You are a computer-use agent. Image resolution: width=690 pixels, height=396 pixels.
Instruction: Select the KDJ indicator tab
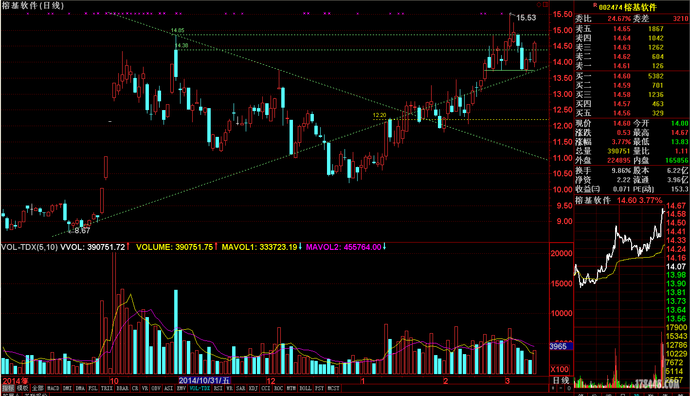(x=254, y=388)
